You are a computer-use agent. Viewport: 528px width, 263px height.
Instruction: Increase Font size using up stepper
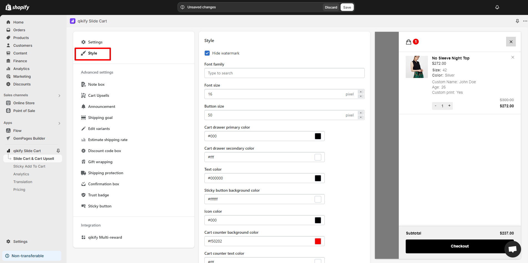pos(361,92)
